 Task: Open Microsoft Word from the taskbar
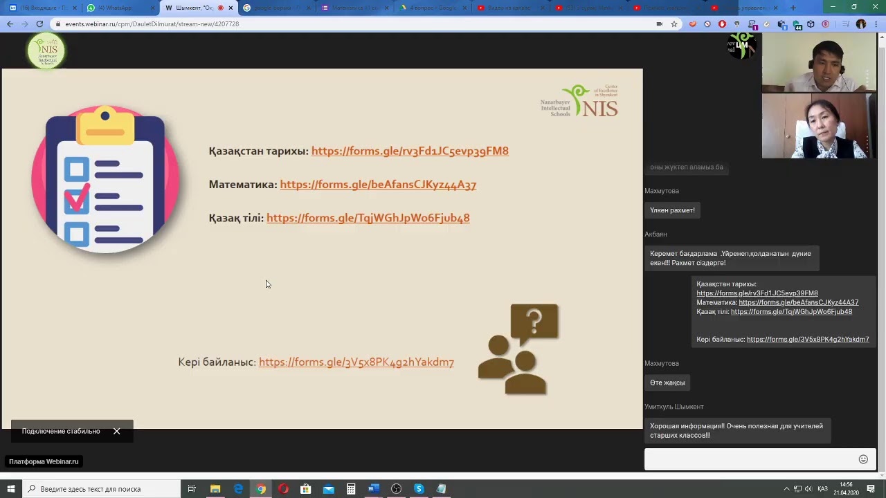click(374, 489)
